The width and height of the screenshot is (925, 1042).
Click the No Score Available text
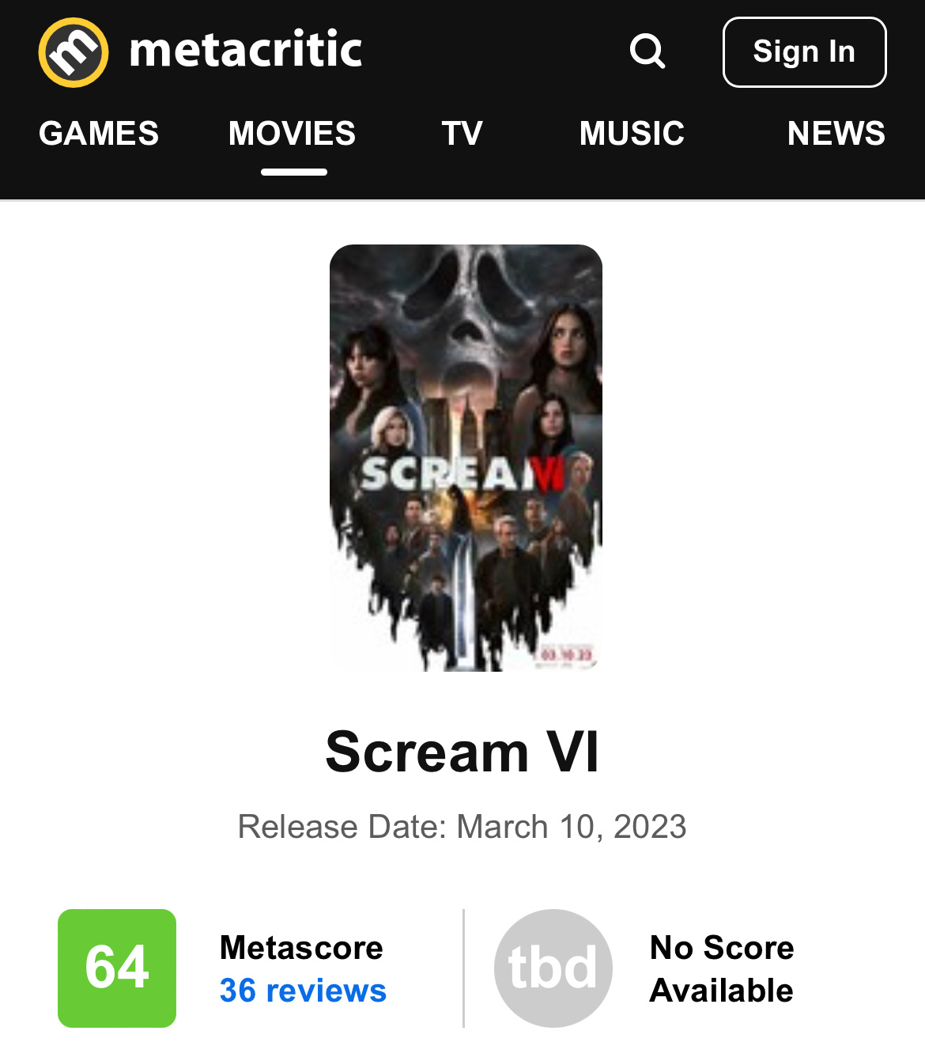click(721, 968)
